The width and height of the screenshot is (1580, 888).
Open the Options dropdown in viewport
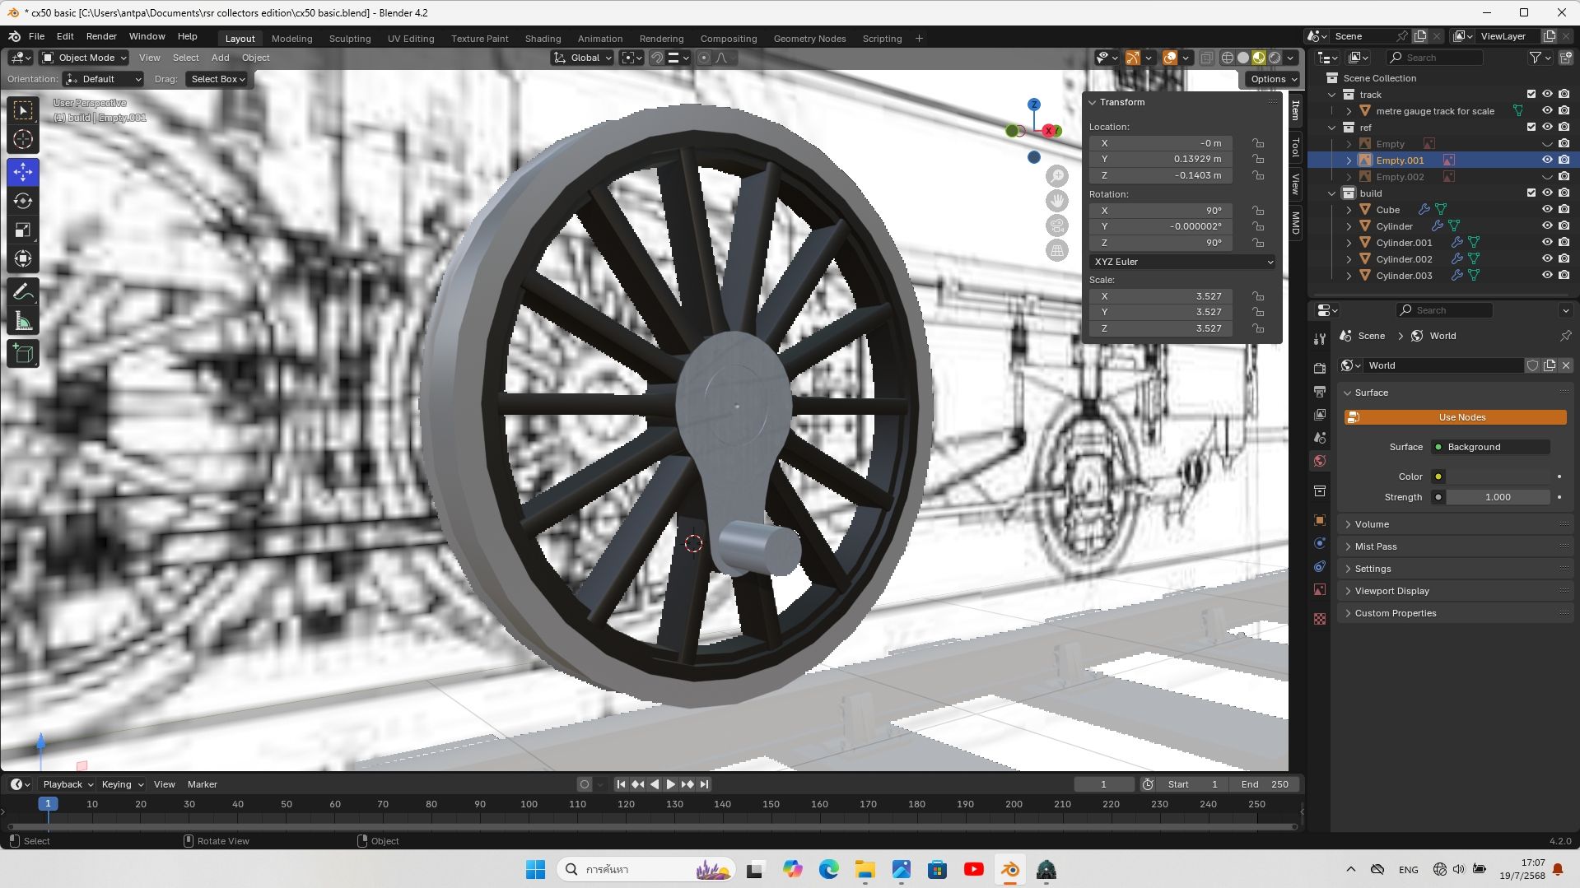1273,79
